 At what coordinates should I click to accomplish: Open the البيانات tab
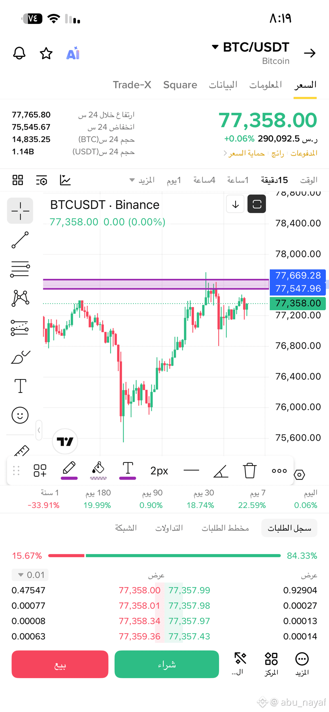(223, 85)
